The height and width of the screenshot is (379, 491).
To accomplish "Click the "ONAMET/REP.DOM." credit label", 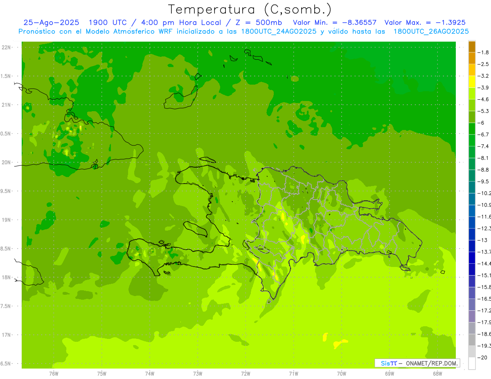I will (x=432, y=363).
